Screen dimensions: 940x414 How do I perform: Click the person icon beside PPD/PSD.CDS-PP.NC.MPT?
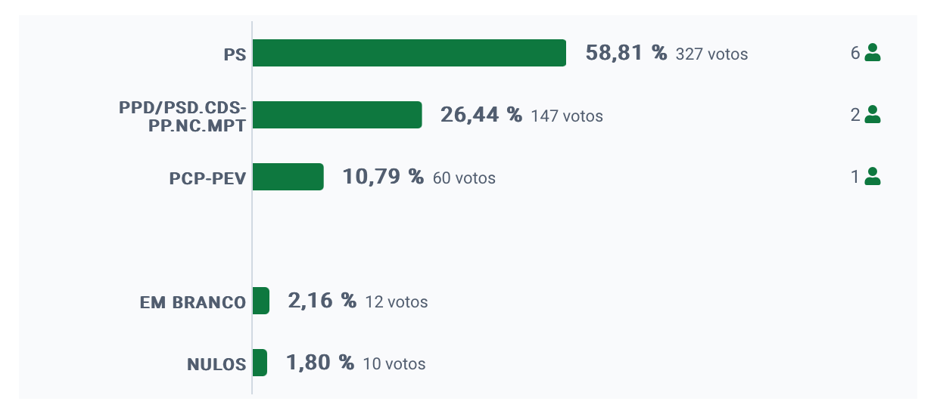click(x=873, y=115)
